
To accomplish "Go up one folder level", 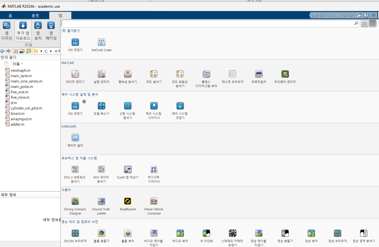I will (x=15, y=51).
